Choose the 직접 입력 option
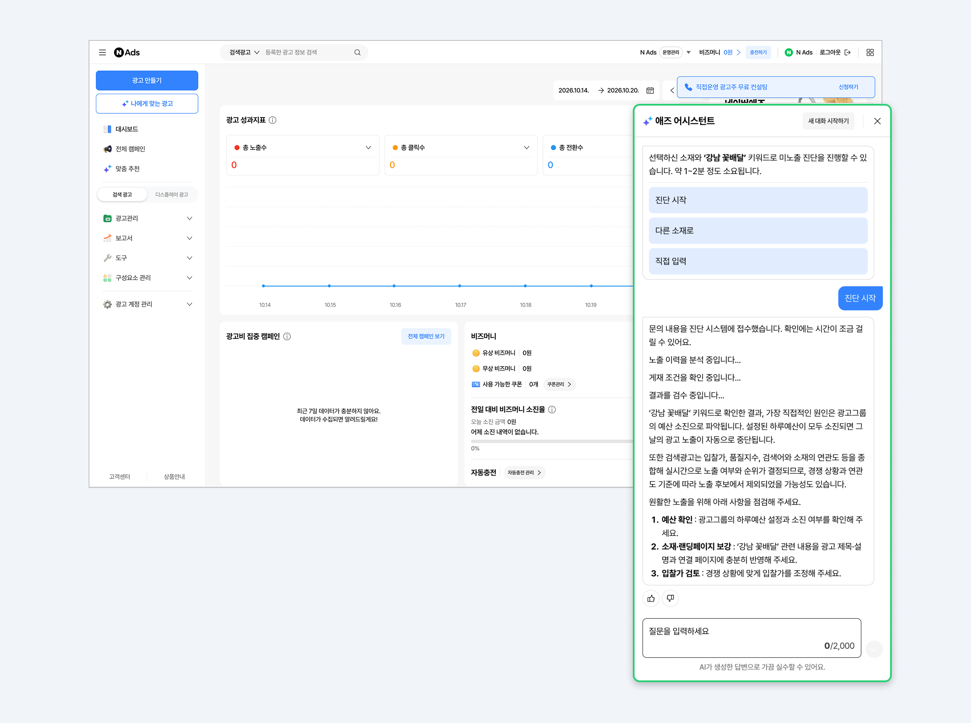Screen dimensions: 971x723 coord(757,261)
